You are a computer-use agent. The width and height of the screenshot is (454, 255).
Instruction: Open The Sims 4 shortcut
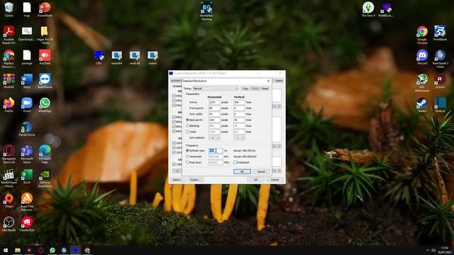tap(368, 9)
